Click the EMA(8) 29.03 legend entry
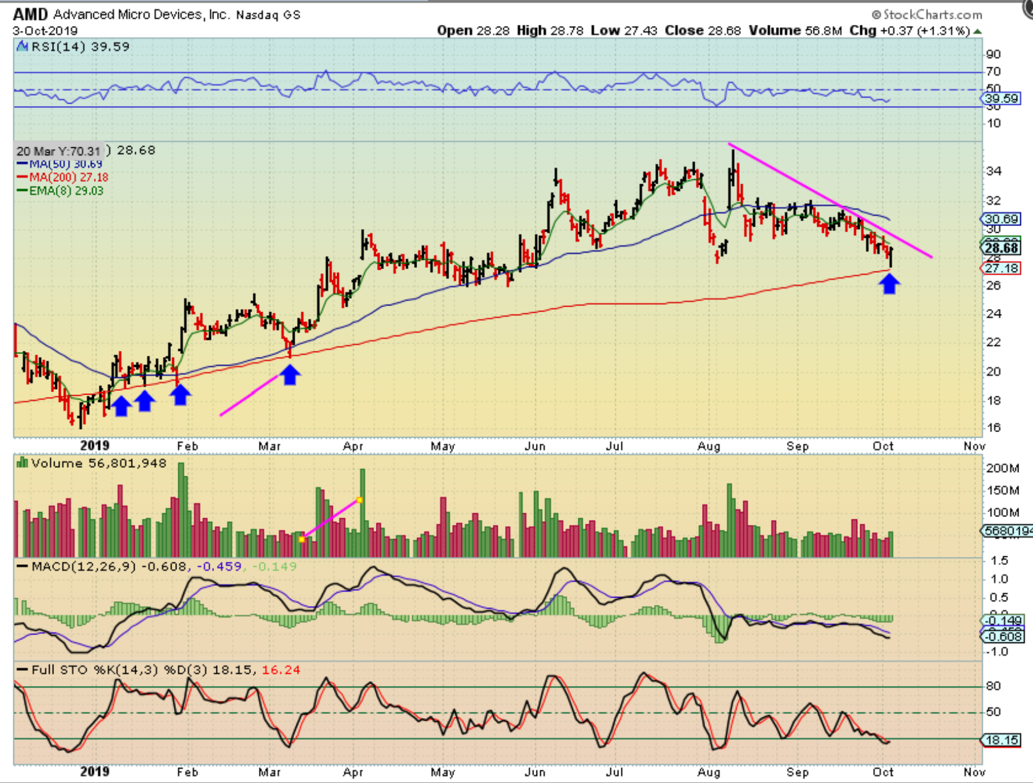The height and width of the screenshot is (783, 1033). point(66,191)
